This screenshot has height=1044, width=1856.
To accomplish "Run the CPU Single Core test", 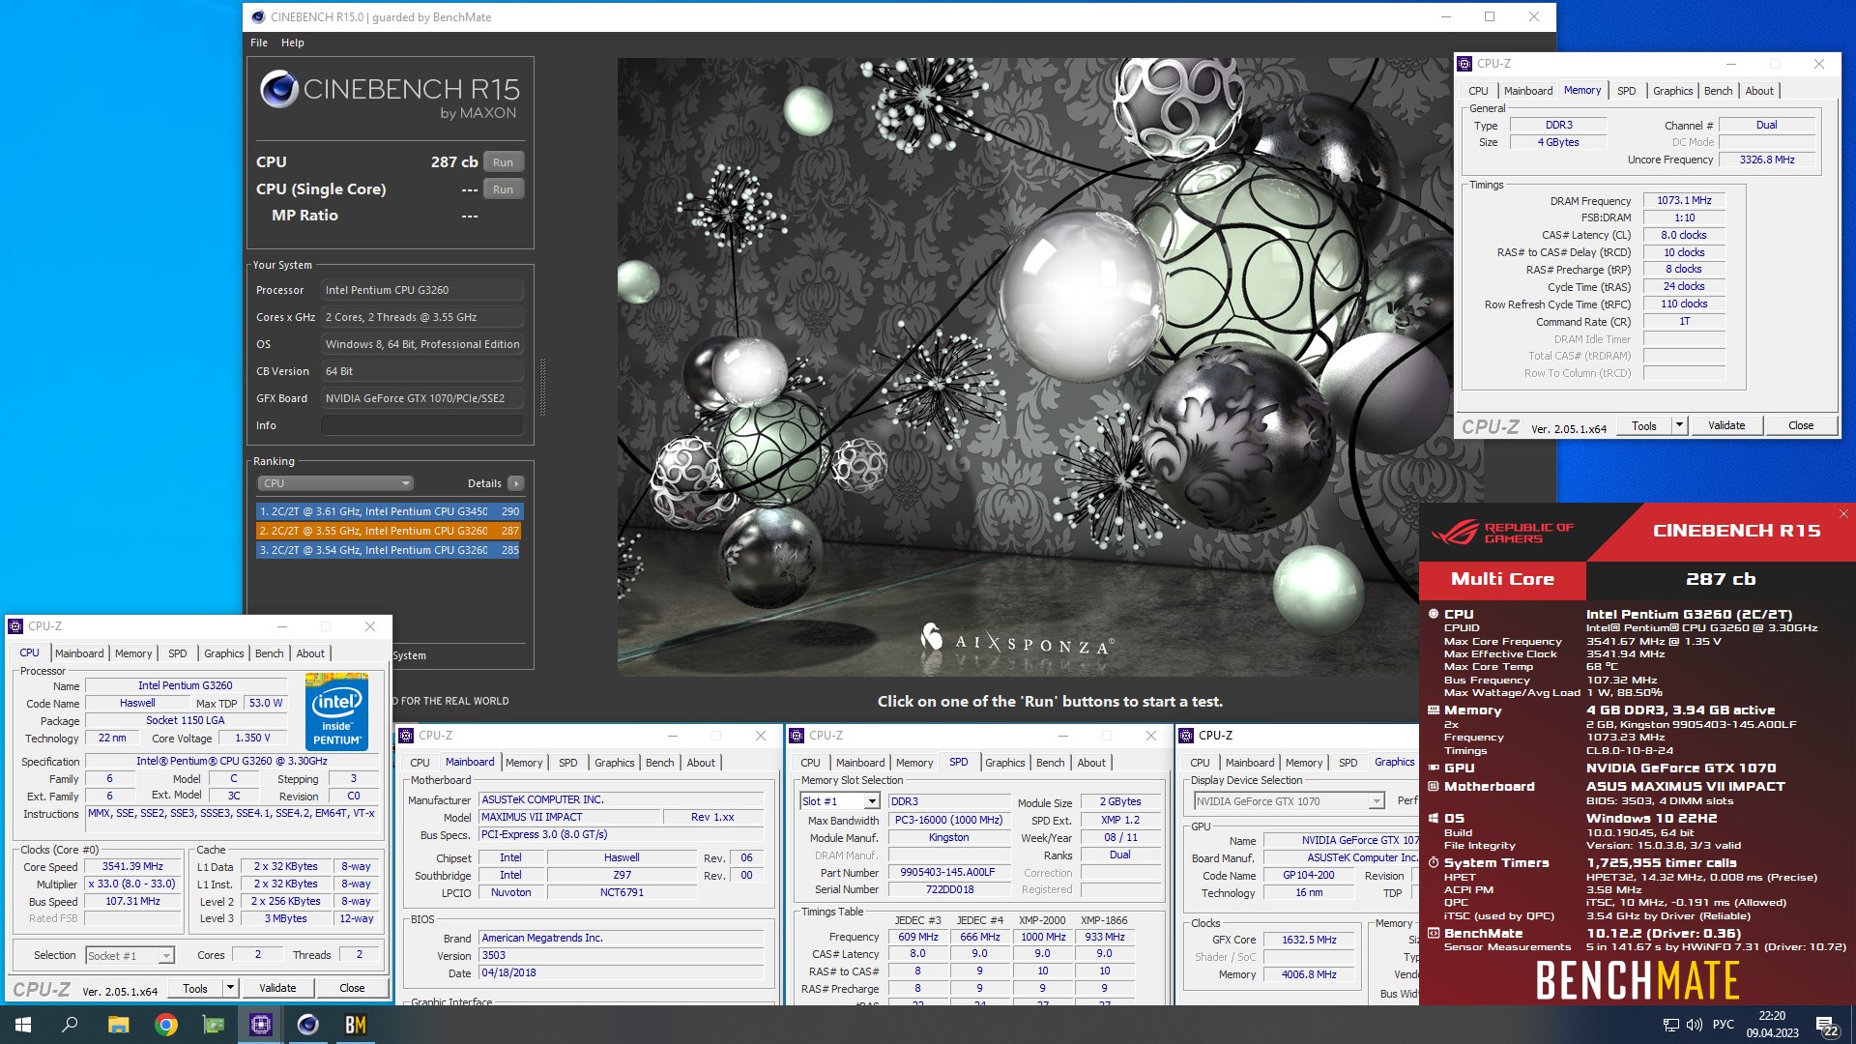I will [x=503, y=189].
